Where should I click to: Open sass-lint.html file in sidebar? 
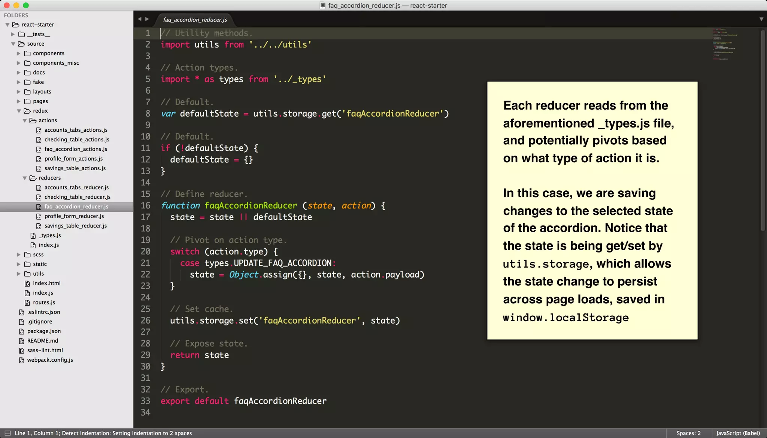point(45,350)
